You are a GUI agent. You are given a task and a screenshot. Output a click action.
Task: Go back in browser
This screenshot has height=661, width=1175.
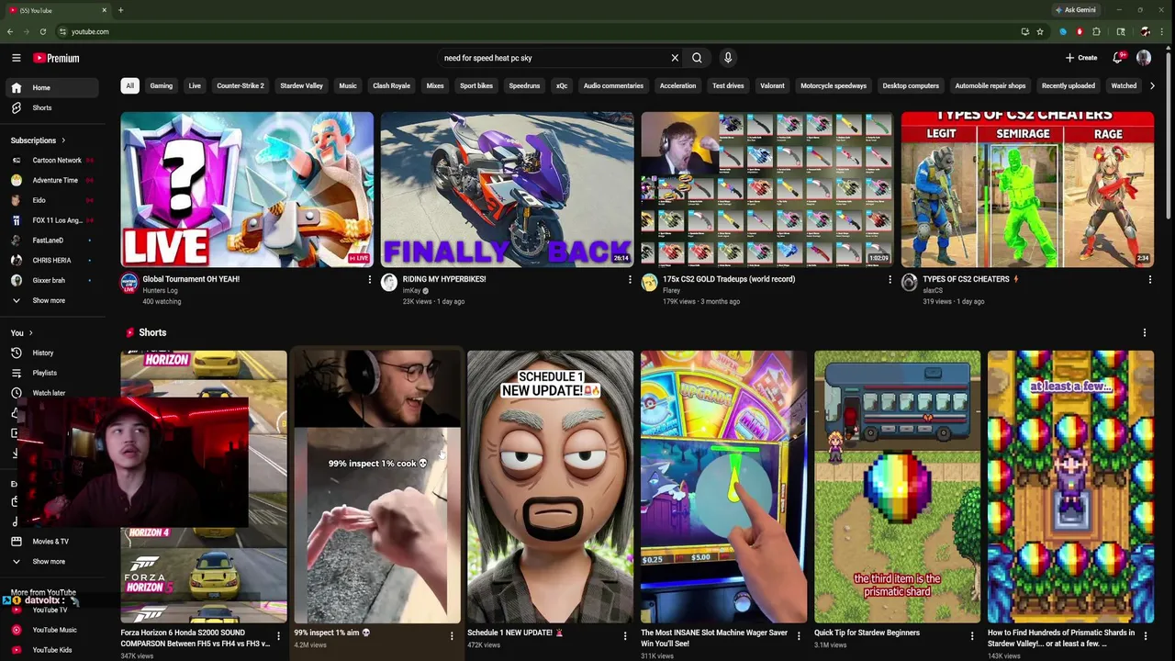(x=10, y=31)
